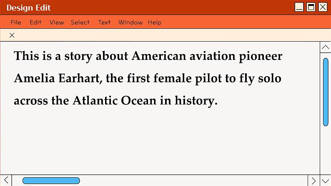
Task: Open the File menu
Action: [16, 22]
